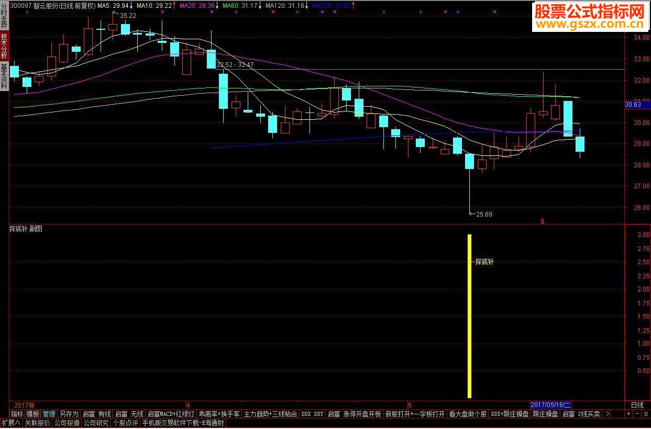651x429 pixels.
Task: Click the MA20: 29.36 indicator label
Action: (197, 5)
